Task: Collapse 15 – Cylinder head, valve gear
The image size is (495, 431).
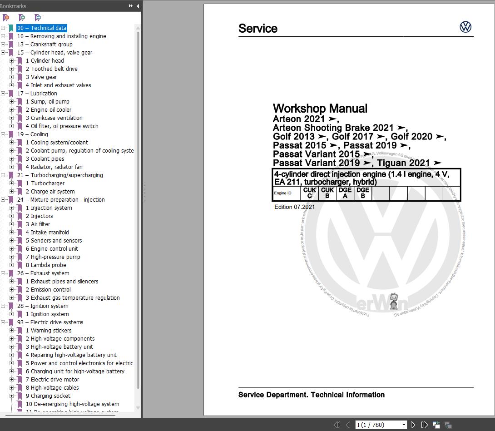Action: pyautogui.click(x=3, y=52)
